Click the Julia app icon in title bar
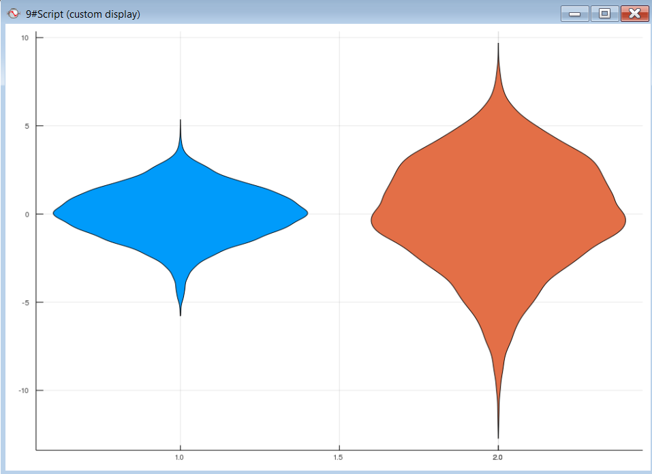 tap(13, 14)
